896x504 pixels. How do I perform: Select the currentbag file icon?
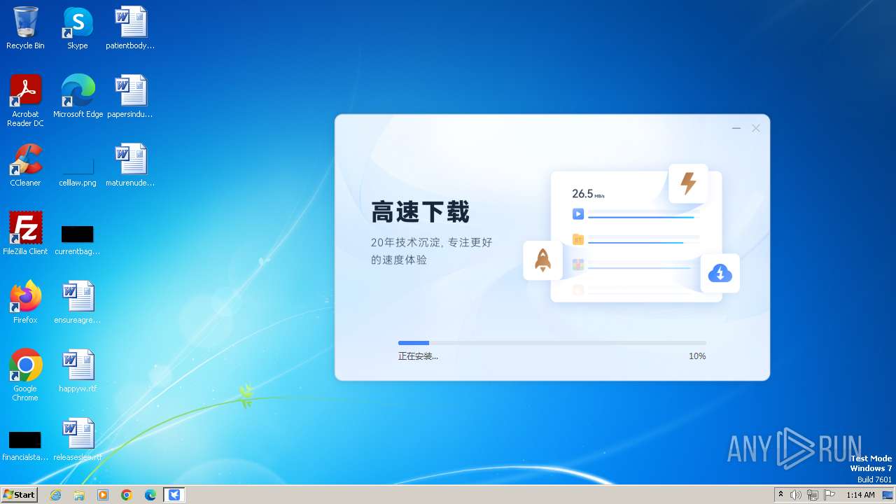pos(78,239)
